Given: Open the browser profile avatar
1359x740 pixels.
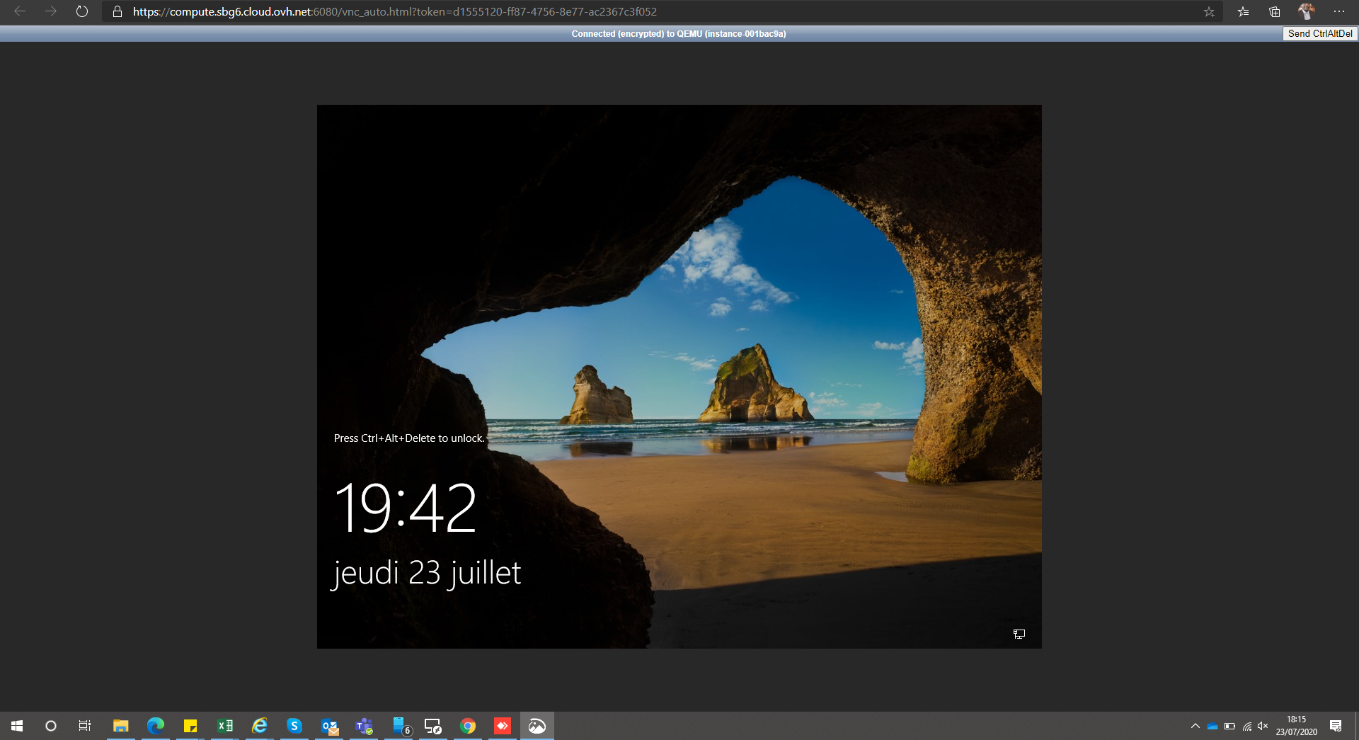Looking at the screenshot, I should (1306, 11).
